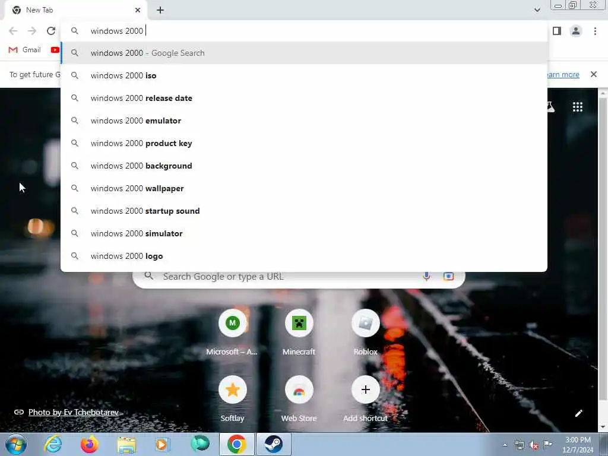This screenshot has height=456, width=608.
Task: Dismiss the update notification bar
Action: click(594, 74)
